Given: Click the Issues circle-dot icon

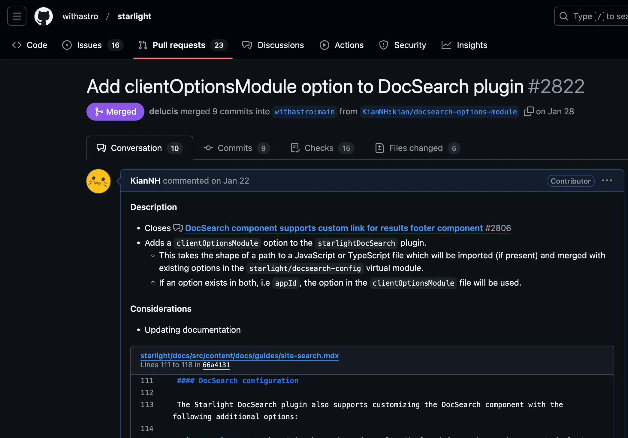Looking at the screenshot, I should click(67, 45).
